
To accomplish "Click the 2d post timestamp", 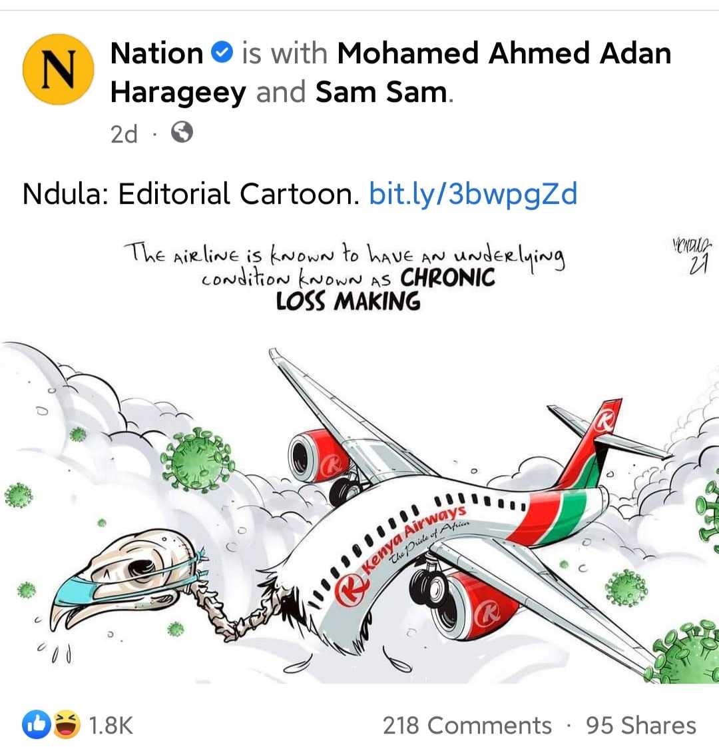I will point(124,134).
